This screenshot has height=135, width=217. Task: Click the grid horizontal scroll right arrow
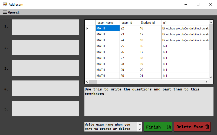click(x=206, y=82)
